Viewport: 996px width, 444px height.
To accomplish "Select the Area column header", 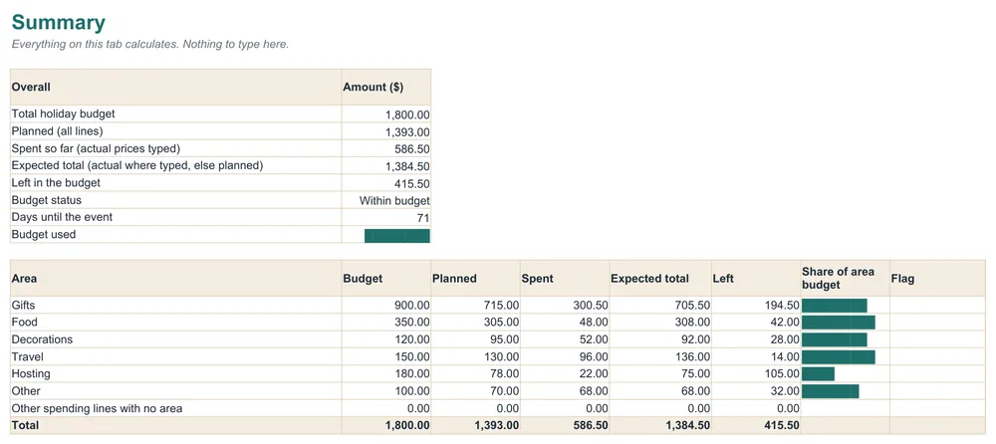I will click(x=175, y=278).
